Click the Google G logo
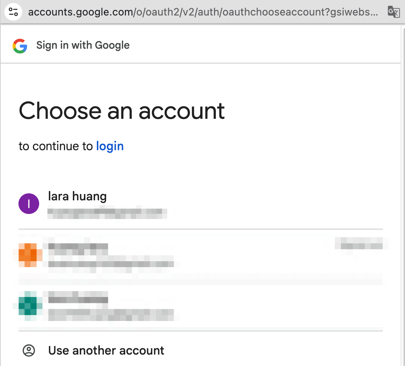Viewport: 405px width, 366px height. 20,46
